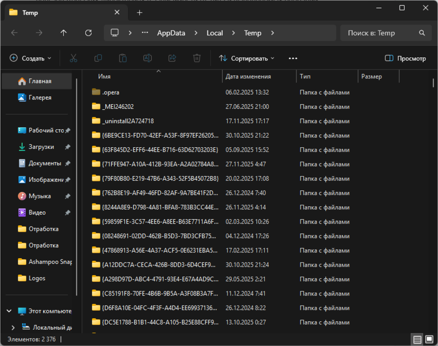Switch to large icons view in status bar
This screenshot has width=438, height=346.
430,339
